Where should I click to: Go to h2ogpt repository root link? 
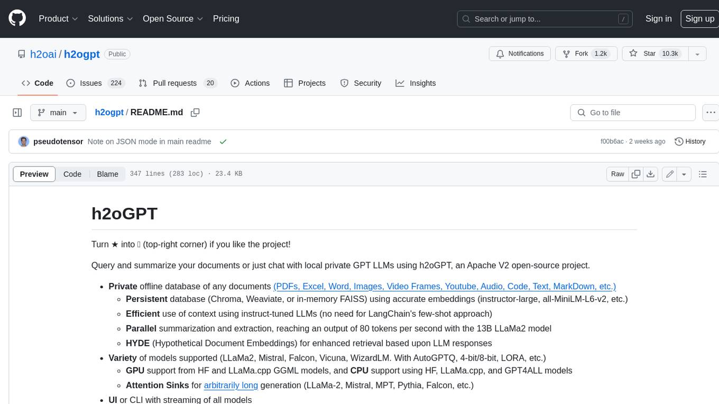coord(82,54)
